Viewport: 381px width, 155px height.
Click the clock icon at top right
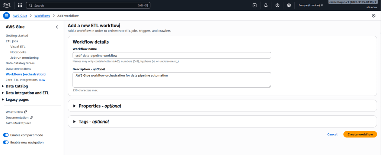click(374, 16)
